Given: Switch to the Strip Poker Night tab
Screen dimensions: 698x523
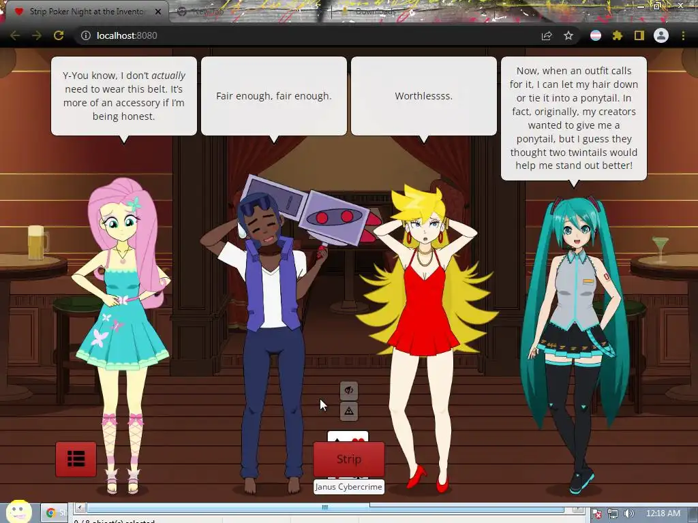Looking at the screenshot, I should (x=87, y=12).
